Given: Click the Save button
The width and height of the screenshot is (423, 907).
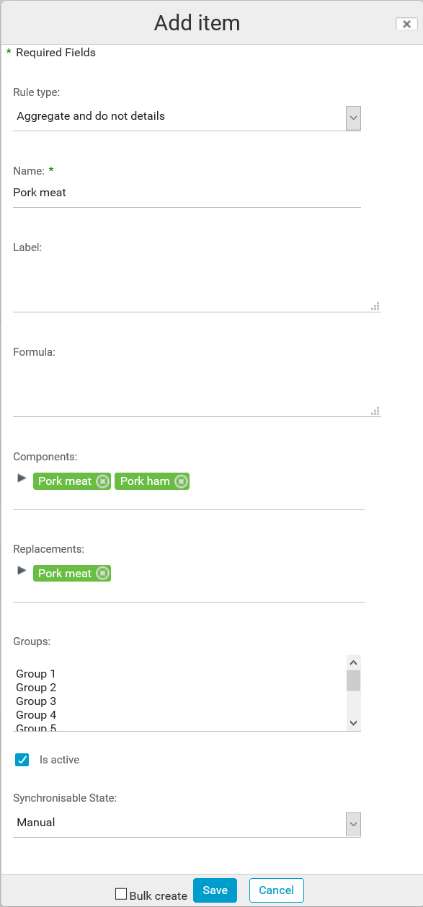Looking at the screenshot, I should click(214, 890).
